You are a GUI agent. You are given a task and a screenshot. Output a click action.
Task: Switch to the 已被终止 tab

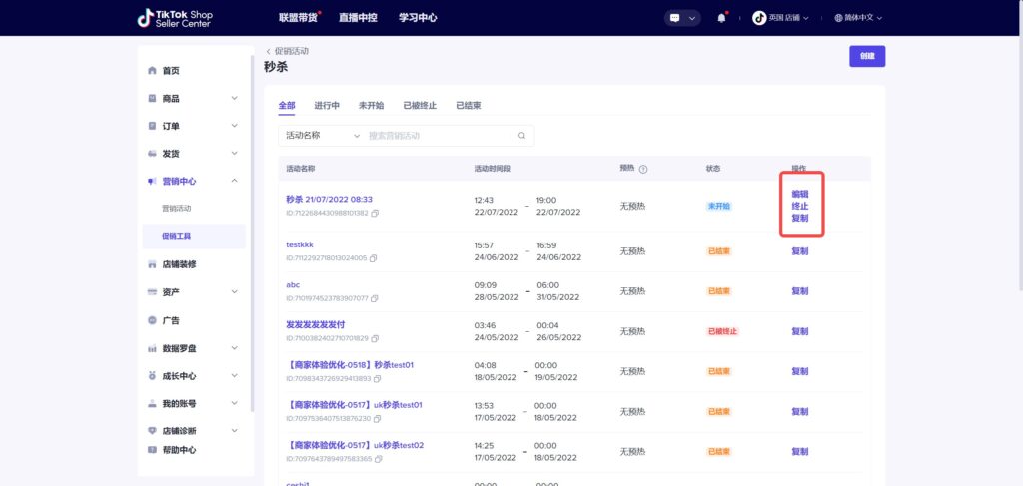click(x=420, y=106)
